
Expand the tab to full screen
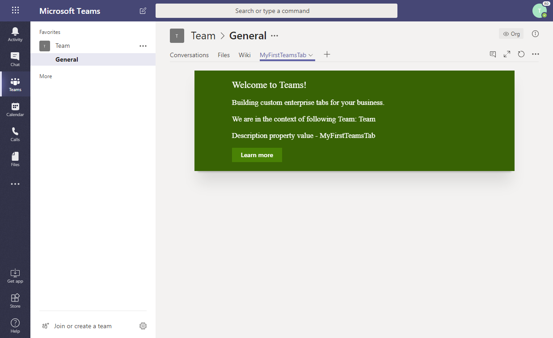[x=507, y=54]
